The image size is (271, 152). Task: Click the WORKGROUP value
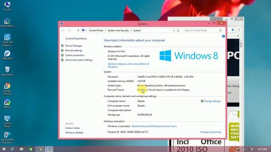tap(145, 115)
